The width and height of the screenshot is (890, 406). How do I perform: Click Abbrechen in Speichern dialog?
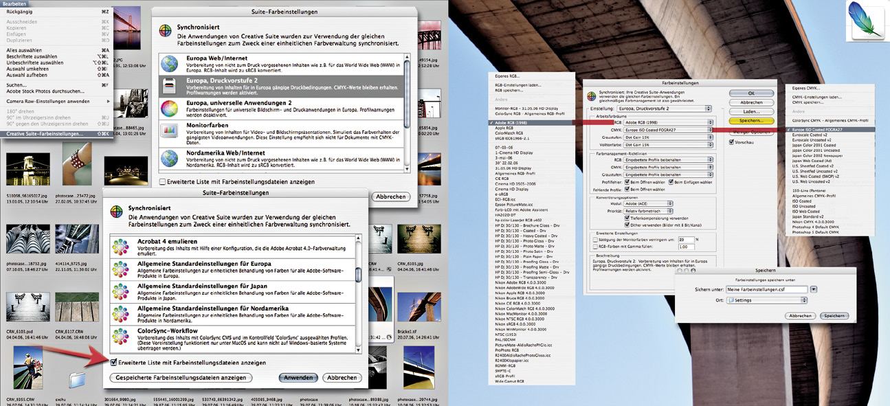coord(801,316)
